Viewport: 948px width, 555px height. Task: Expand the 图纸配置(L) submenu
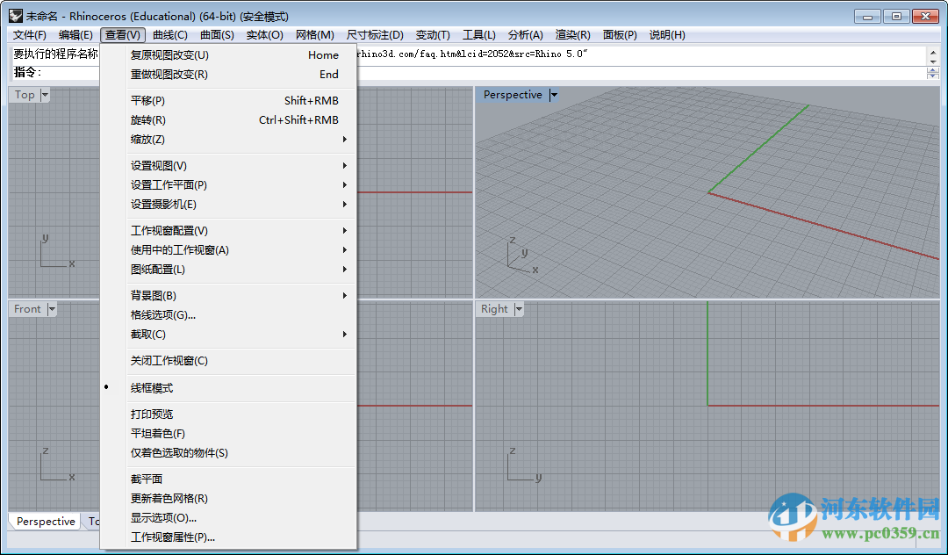pyautogui.click(x=228, y=269)
